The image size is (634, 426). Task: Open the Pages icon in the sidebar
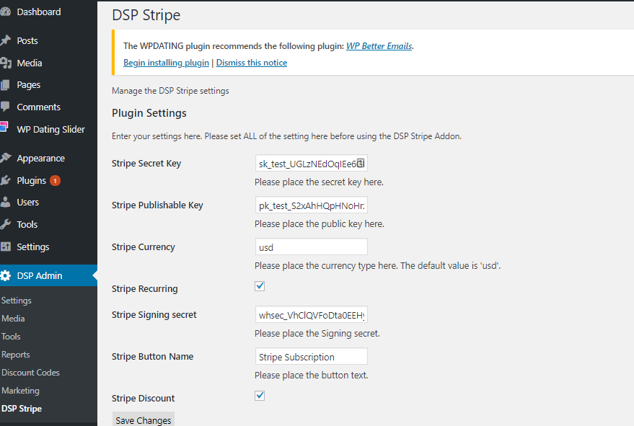click(x=5, y=85)
